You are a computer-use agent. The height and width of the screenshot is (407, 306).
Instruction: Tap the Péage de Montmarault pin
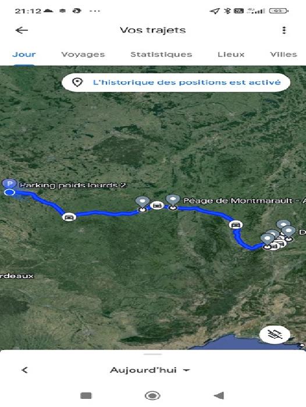tap(173, 201)
